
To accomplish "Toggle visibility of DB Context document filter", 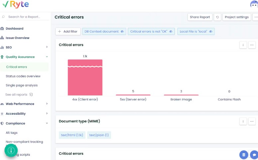I will click(x=122, y=32).
